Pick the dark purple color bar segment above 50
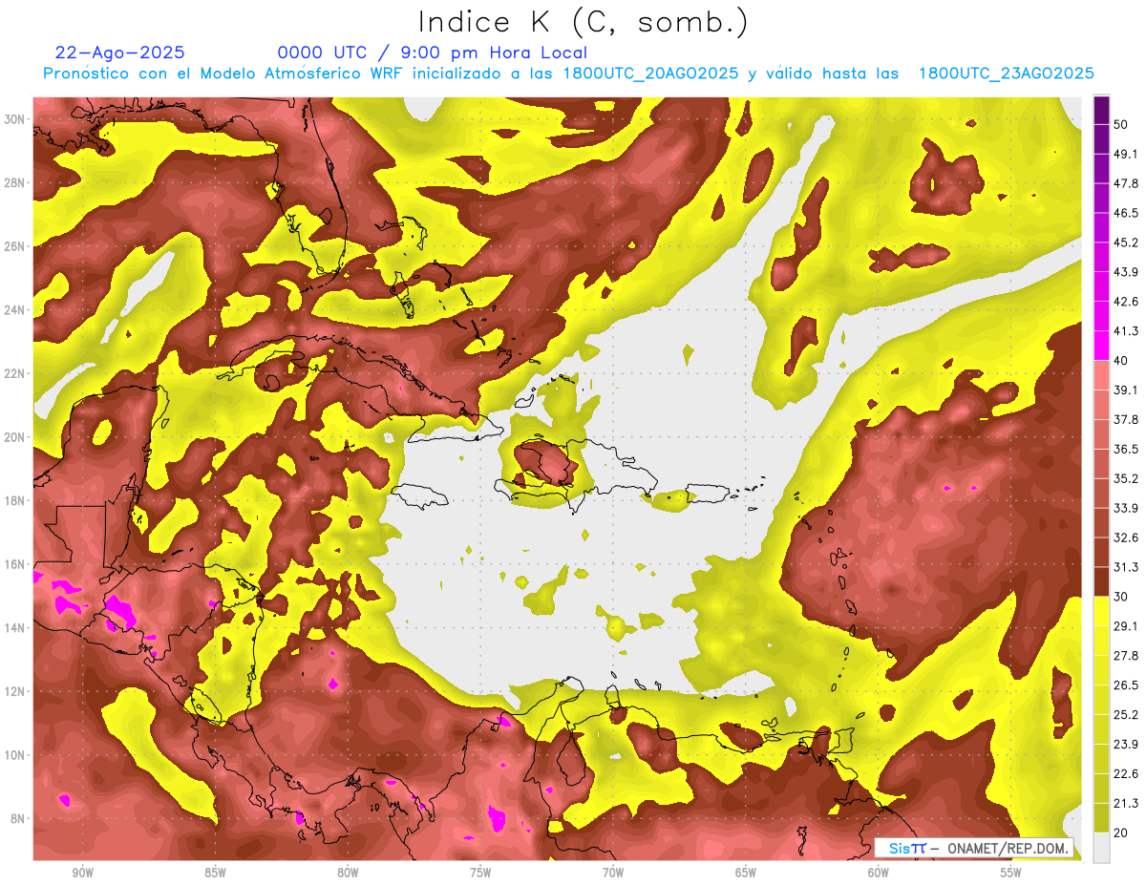Viewport: 1146px width, 885px height. tap(1101, 110)
